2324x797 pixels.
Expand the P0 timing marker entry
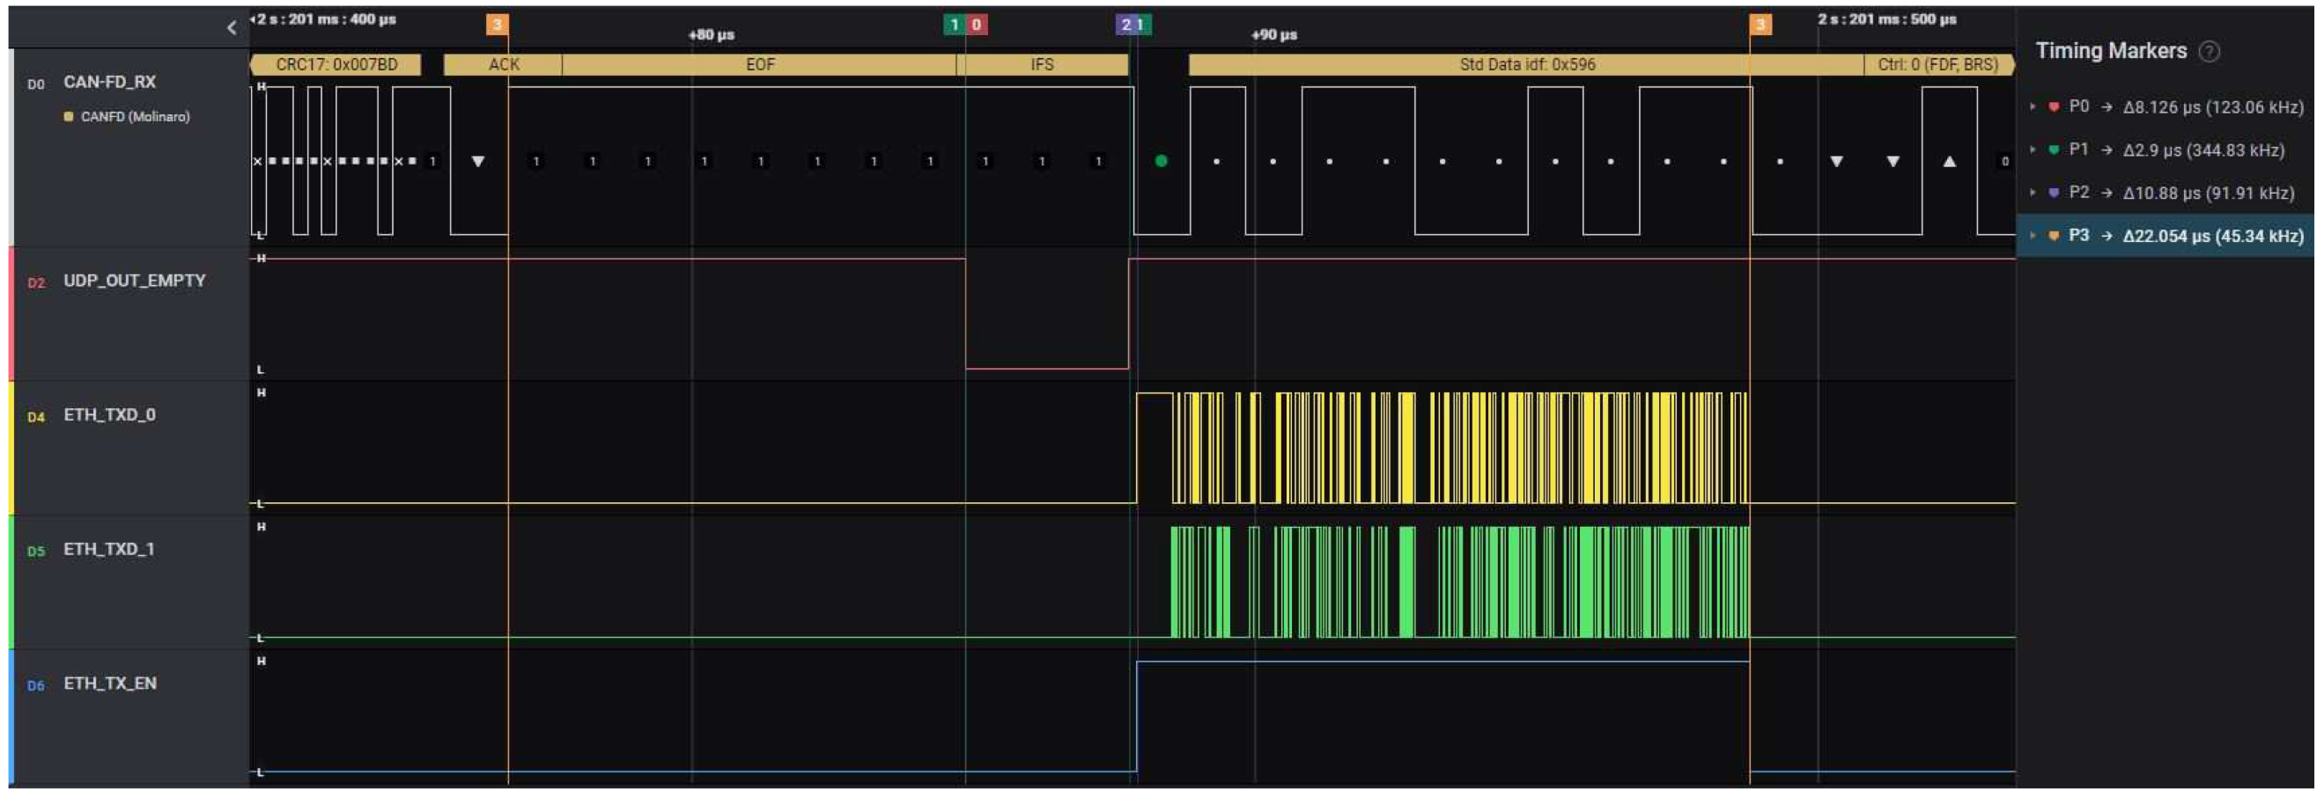[x=2033, y=106]
